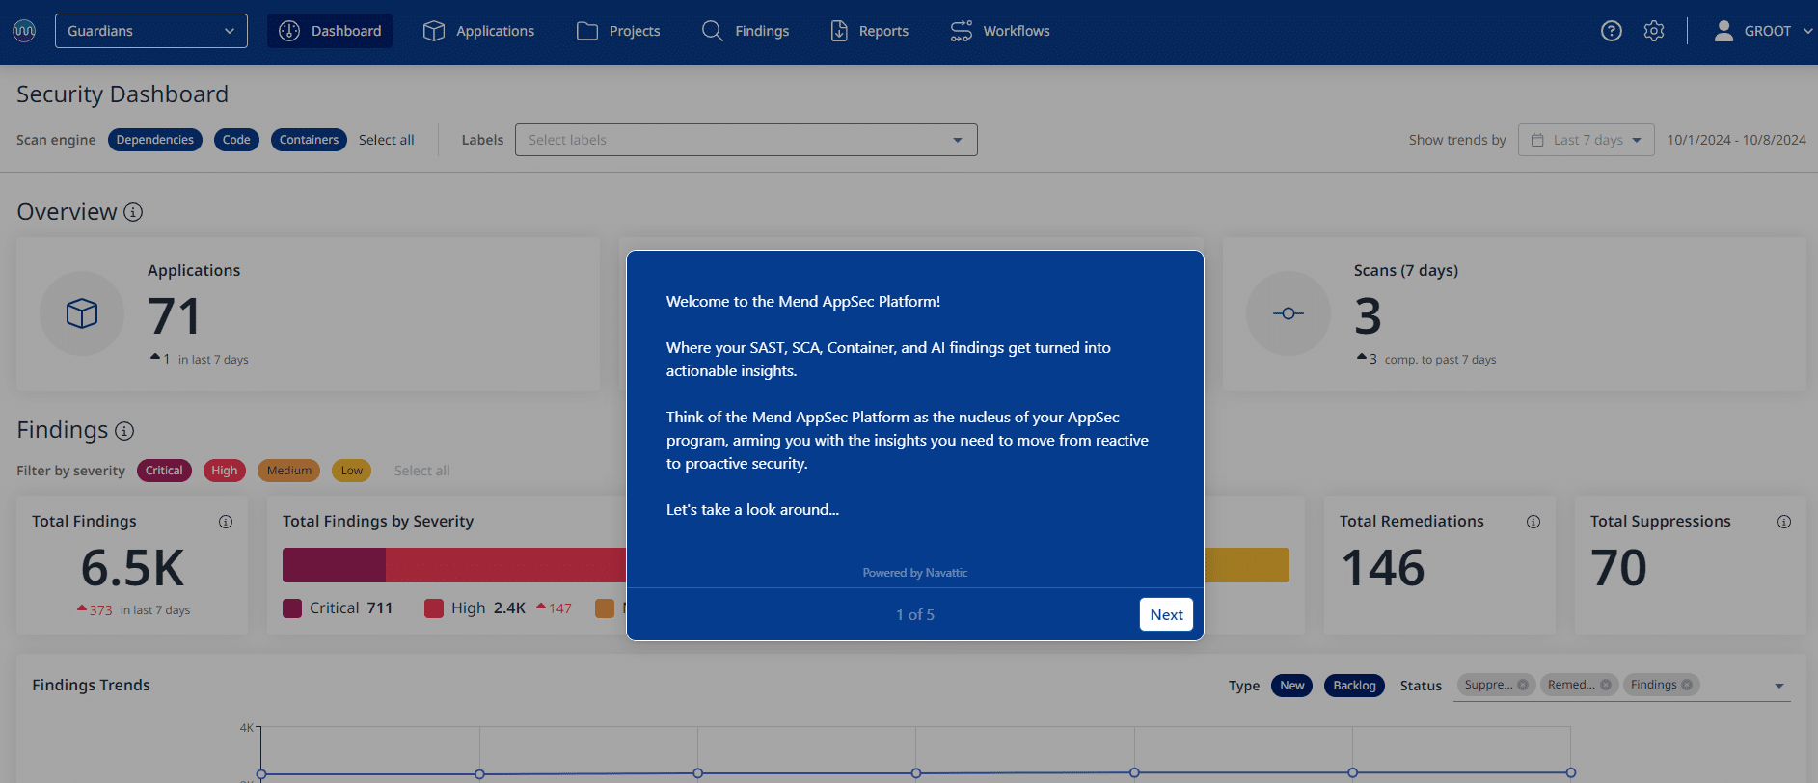Open the Dashboard tab

point(330,31)
